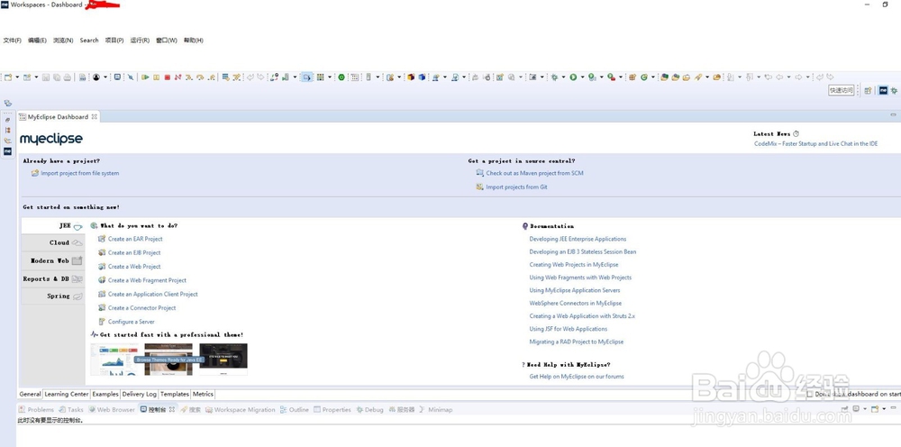Click the gift box toolbar icon
This screenshot has height=447, width=901.
pyautogui.click(x=633, y=77)
